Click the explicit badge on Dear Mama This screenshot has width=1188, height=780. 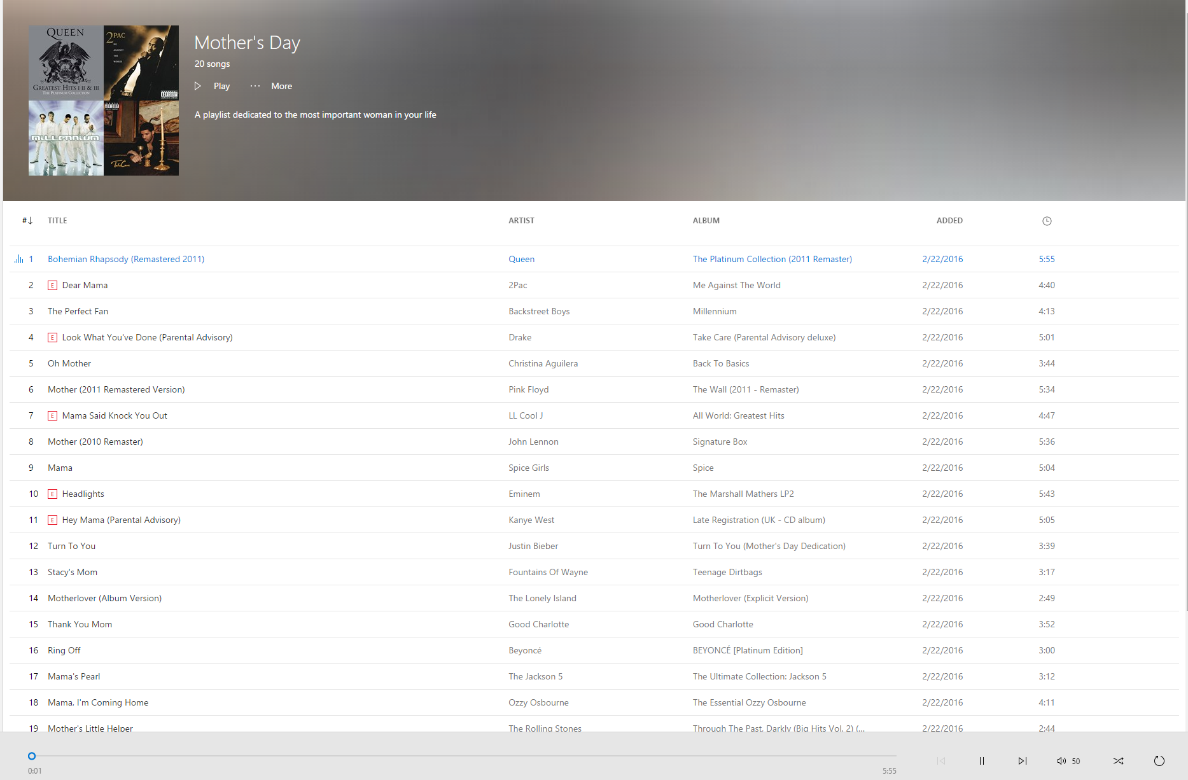pos(53,286)
